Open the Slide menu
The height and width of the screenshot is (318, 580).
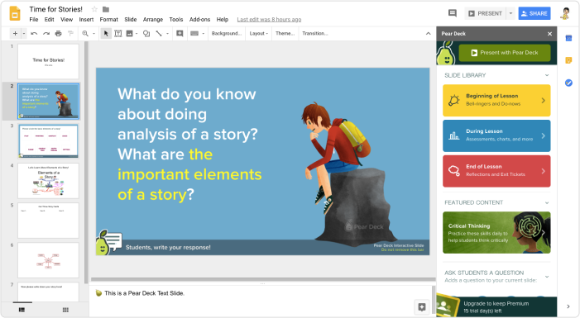(x=130, y=20)
